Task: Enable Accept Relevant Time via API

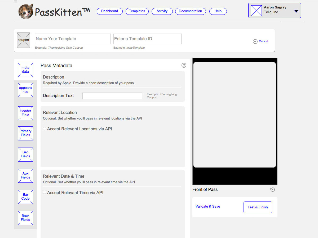Action: click(45, 193)
